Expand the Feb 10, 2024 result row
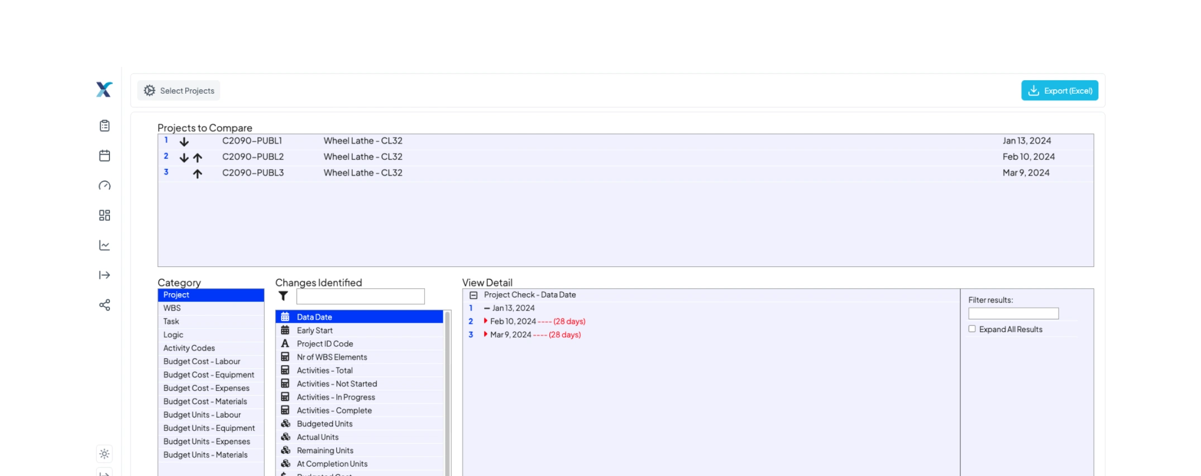This screenshot has height=476, width=1201. (x=485, y=321)
